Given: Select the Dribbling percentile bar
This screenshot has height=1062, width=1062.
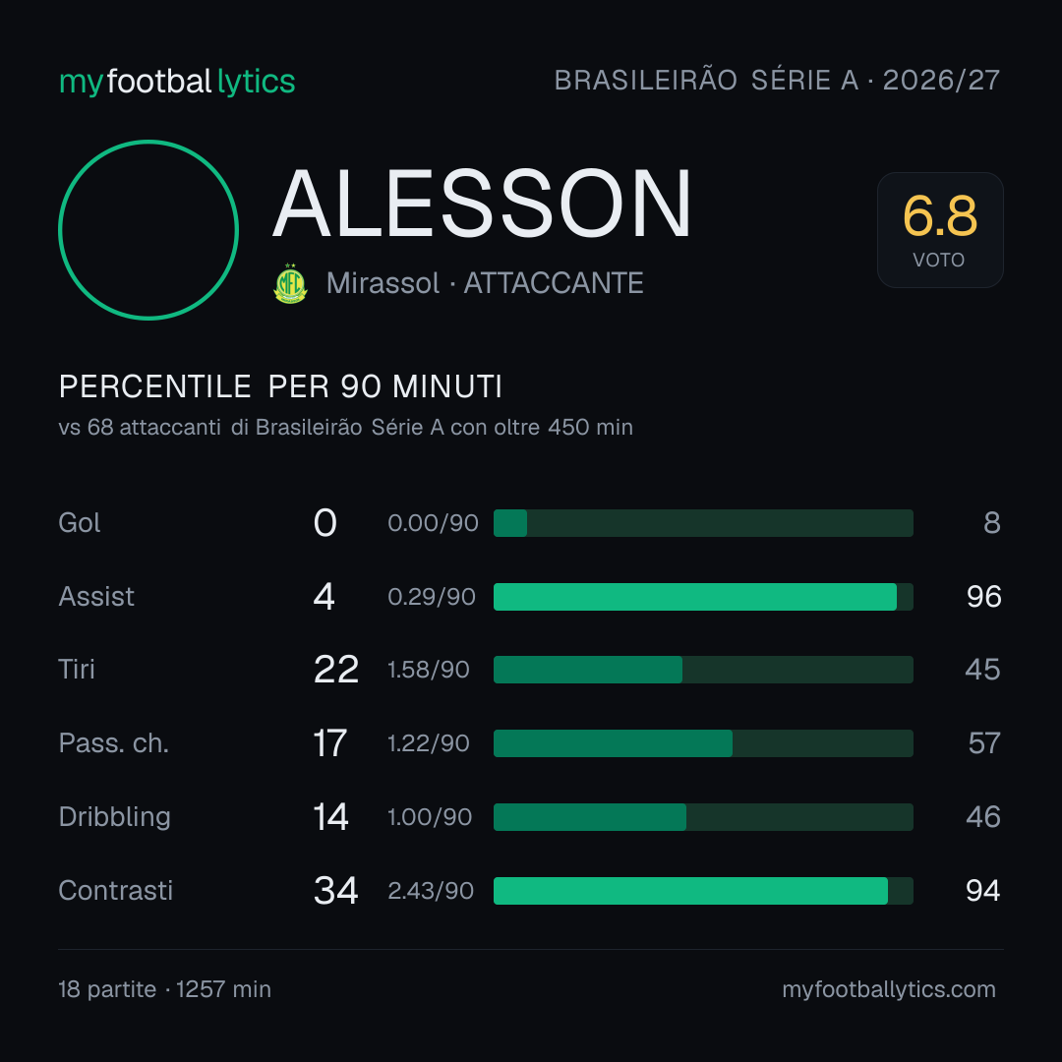Looking at the screenshot, I should click(703, 817).
